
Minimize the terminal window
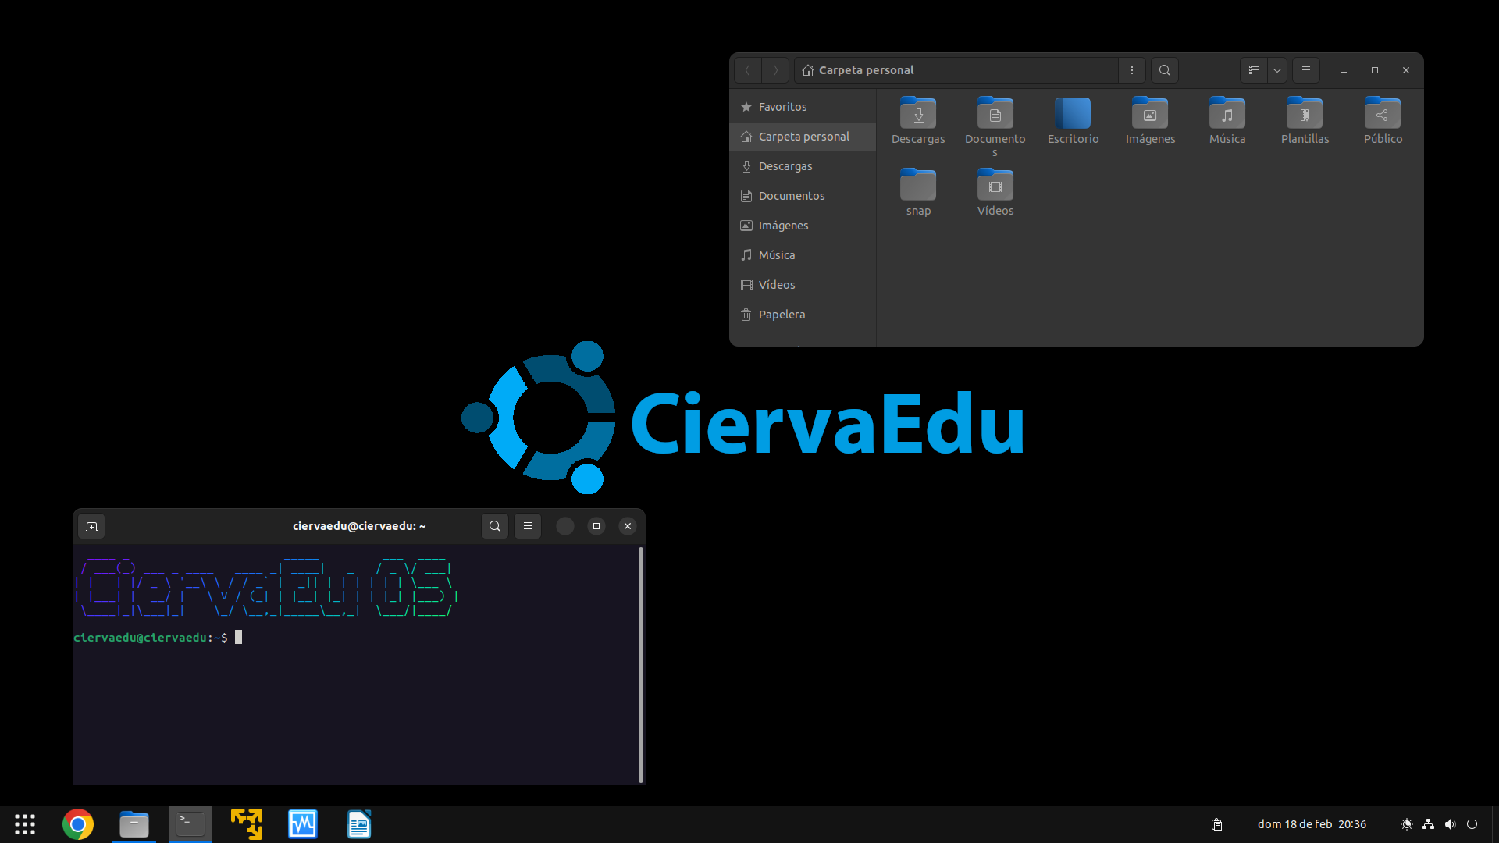point(565,526)
